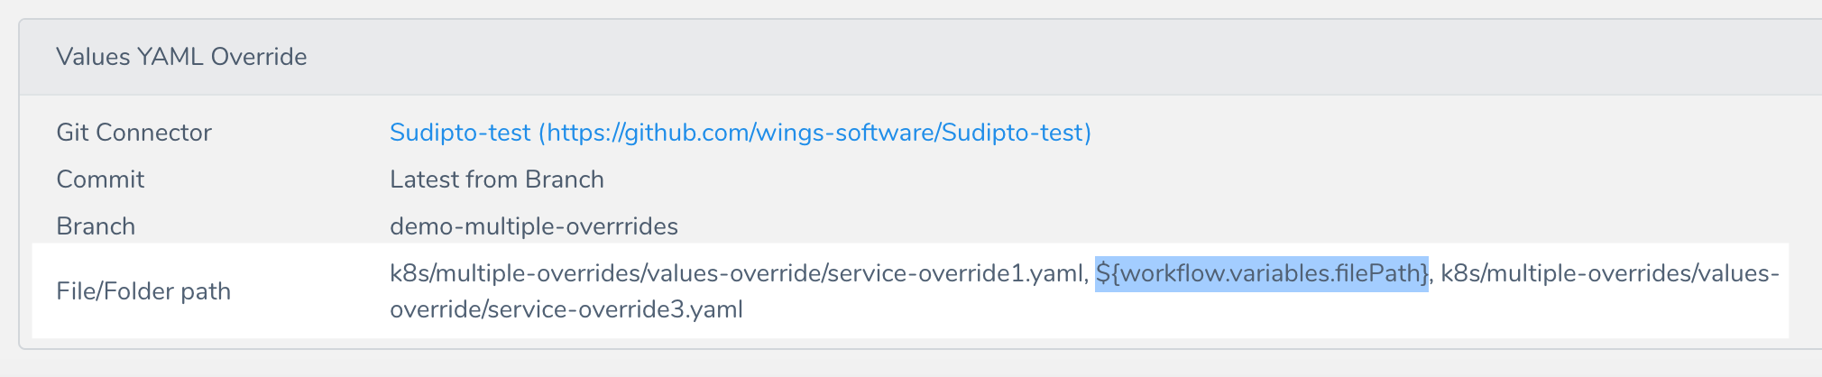Click the word Override in the section title
This screenshot has height=377, width=1822.
[259, 57]
